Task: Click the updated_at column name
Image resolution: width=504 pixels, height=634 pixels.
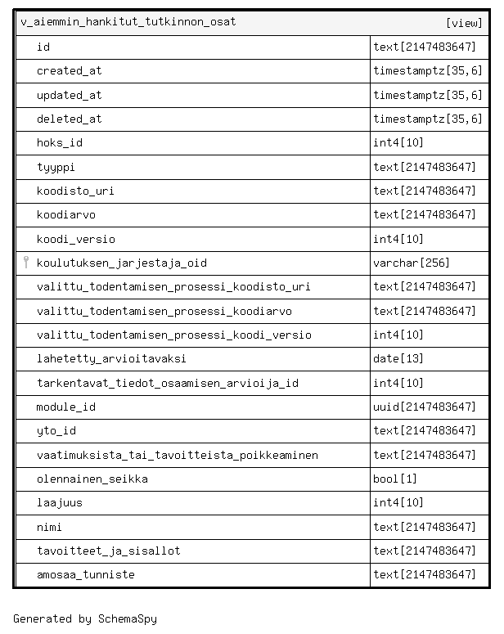Action: (x=70, y=95)
